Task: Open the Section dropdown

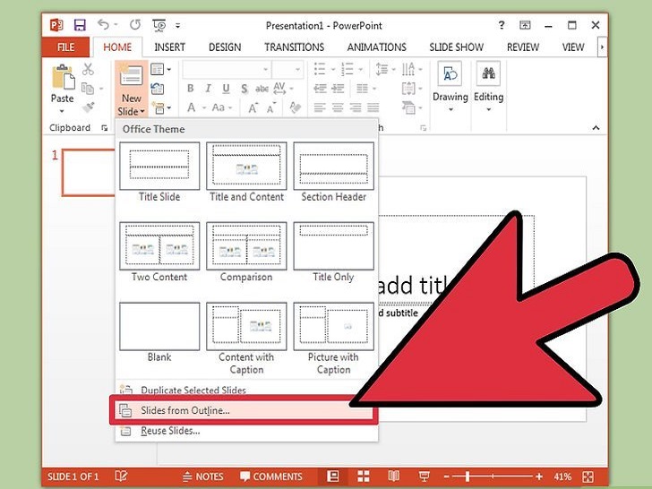Action: [x=161, y=108]
